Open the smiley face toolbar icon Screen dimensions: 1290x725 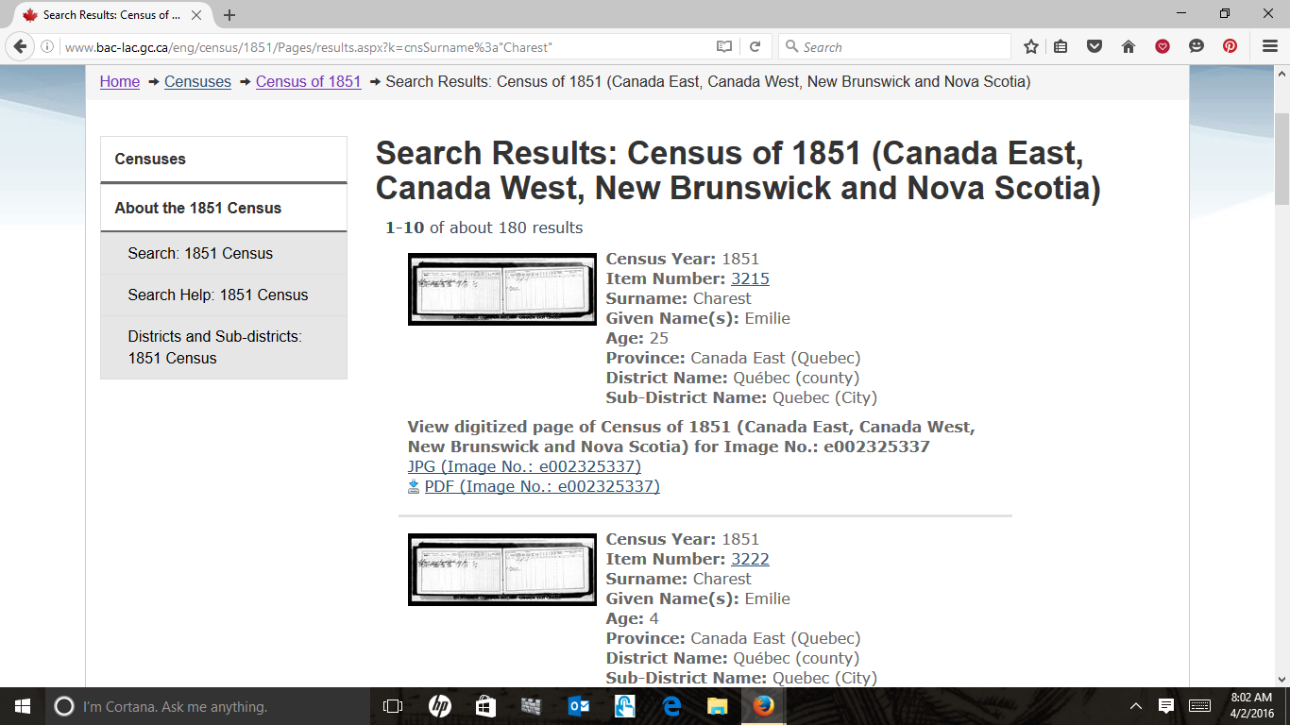pyautogui.click(x=1197, y=46)
